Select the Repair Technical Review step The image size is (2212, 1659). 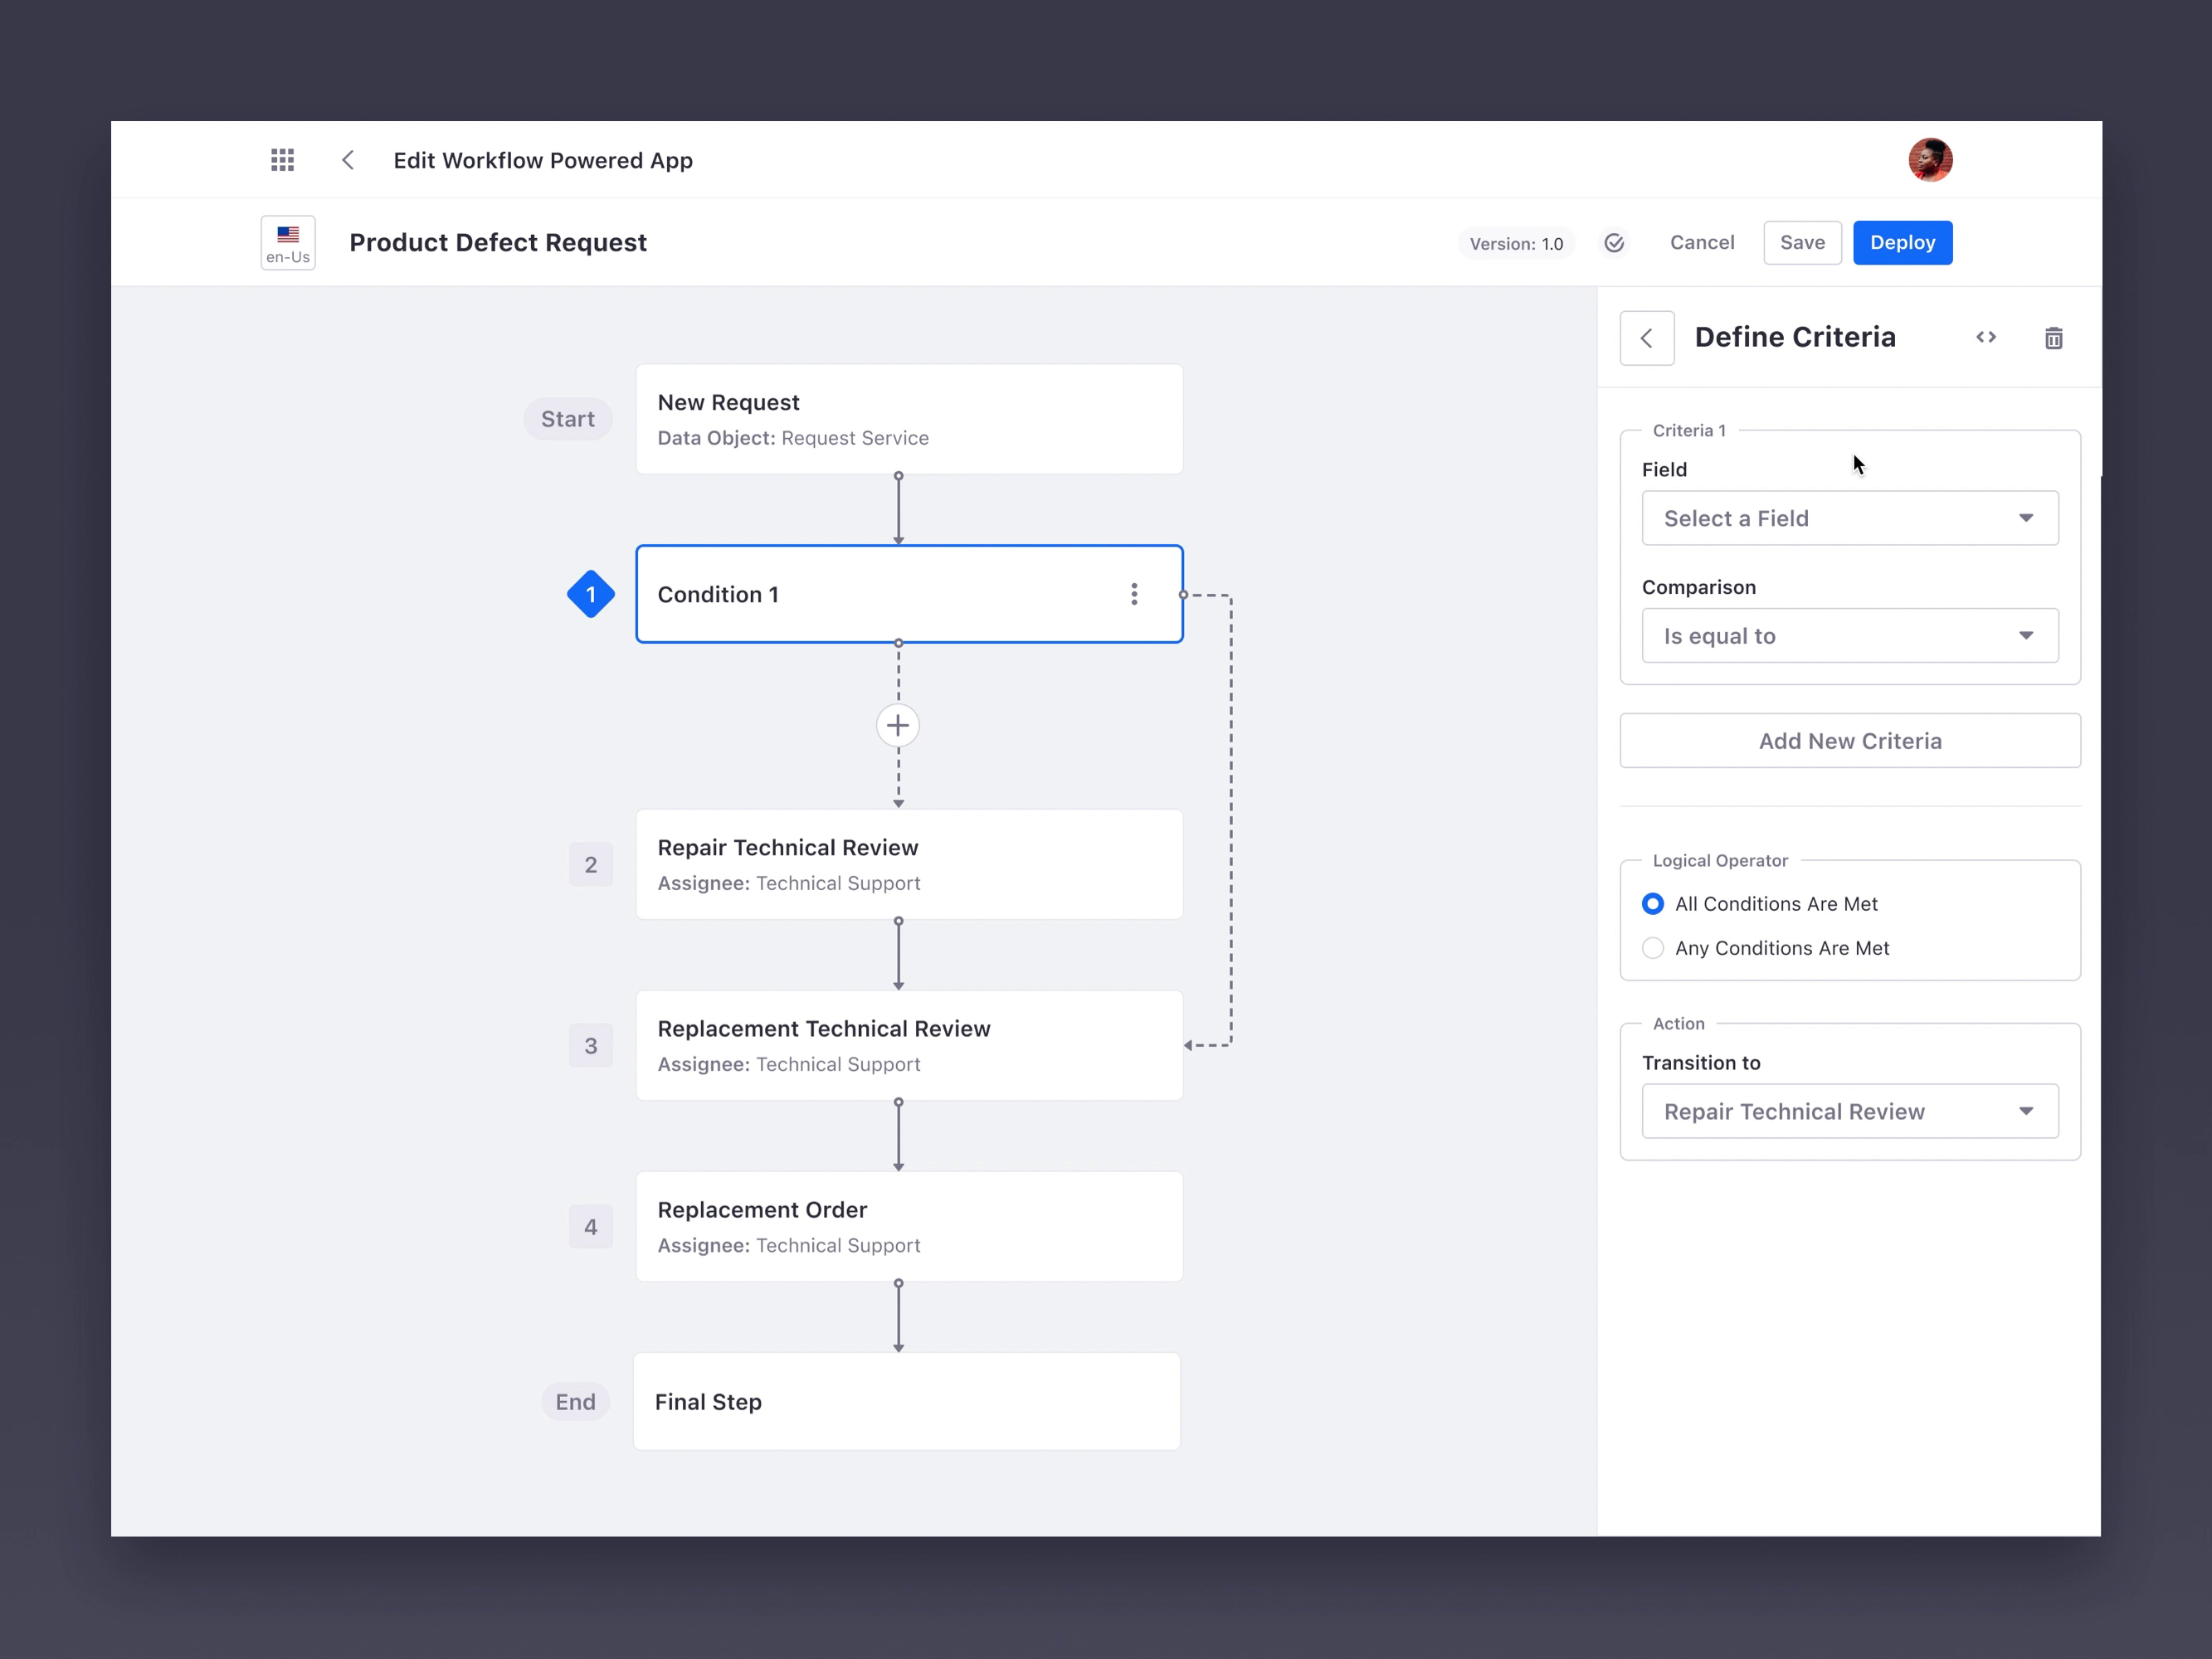click(x=909, y=864)
